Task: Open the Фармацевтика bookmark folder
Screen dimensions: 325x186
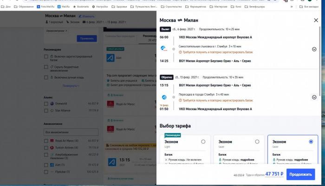Action: [195, 6]
